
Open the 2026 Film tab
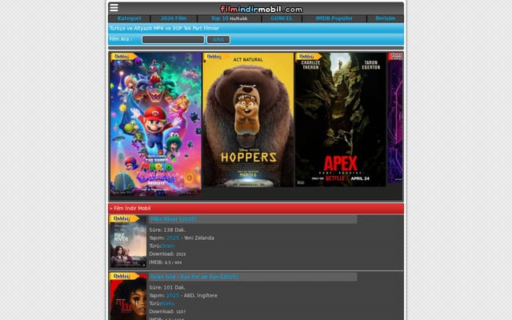click(x=174, y=18)
